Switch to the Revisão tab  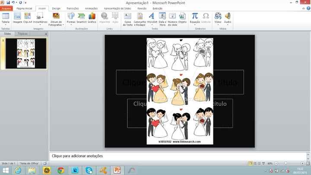point(142,9)
